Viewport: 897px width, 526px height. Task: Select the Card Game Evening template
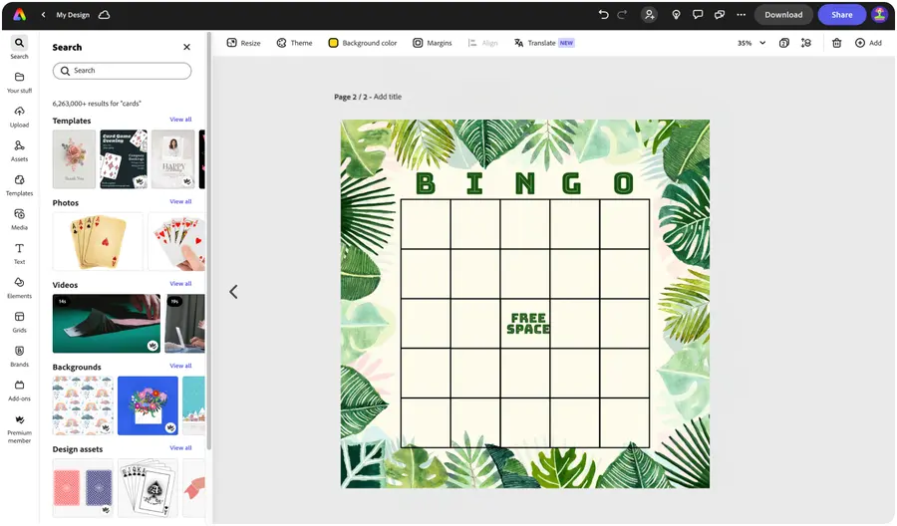(124, 159)
